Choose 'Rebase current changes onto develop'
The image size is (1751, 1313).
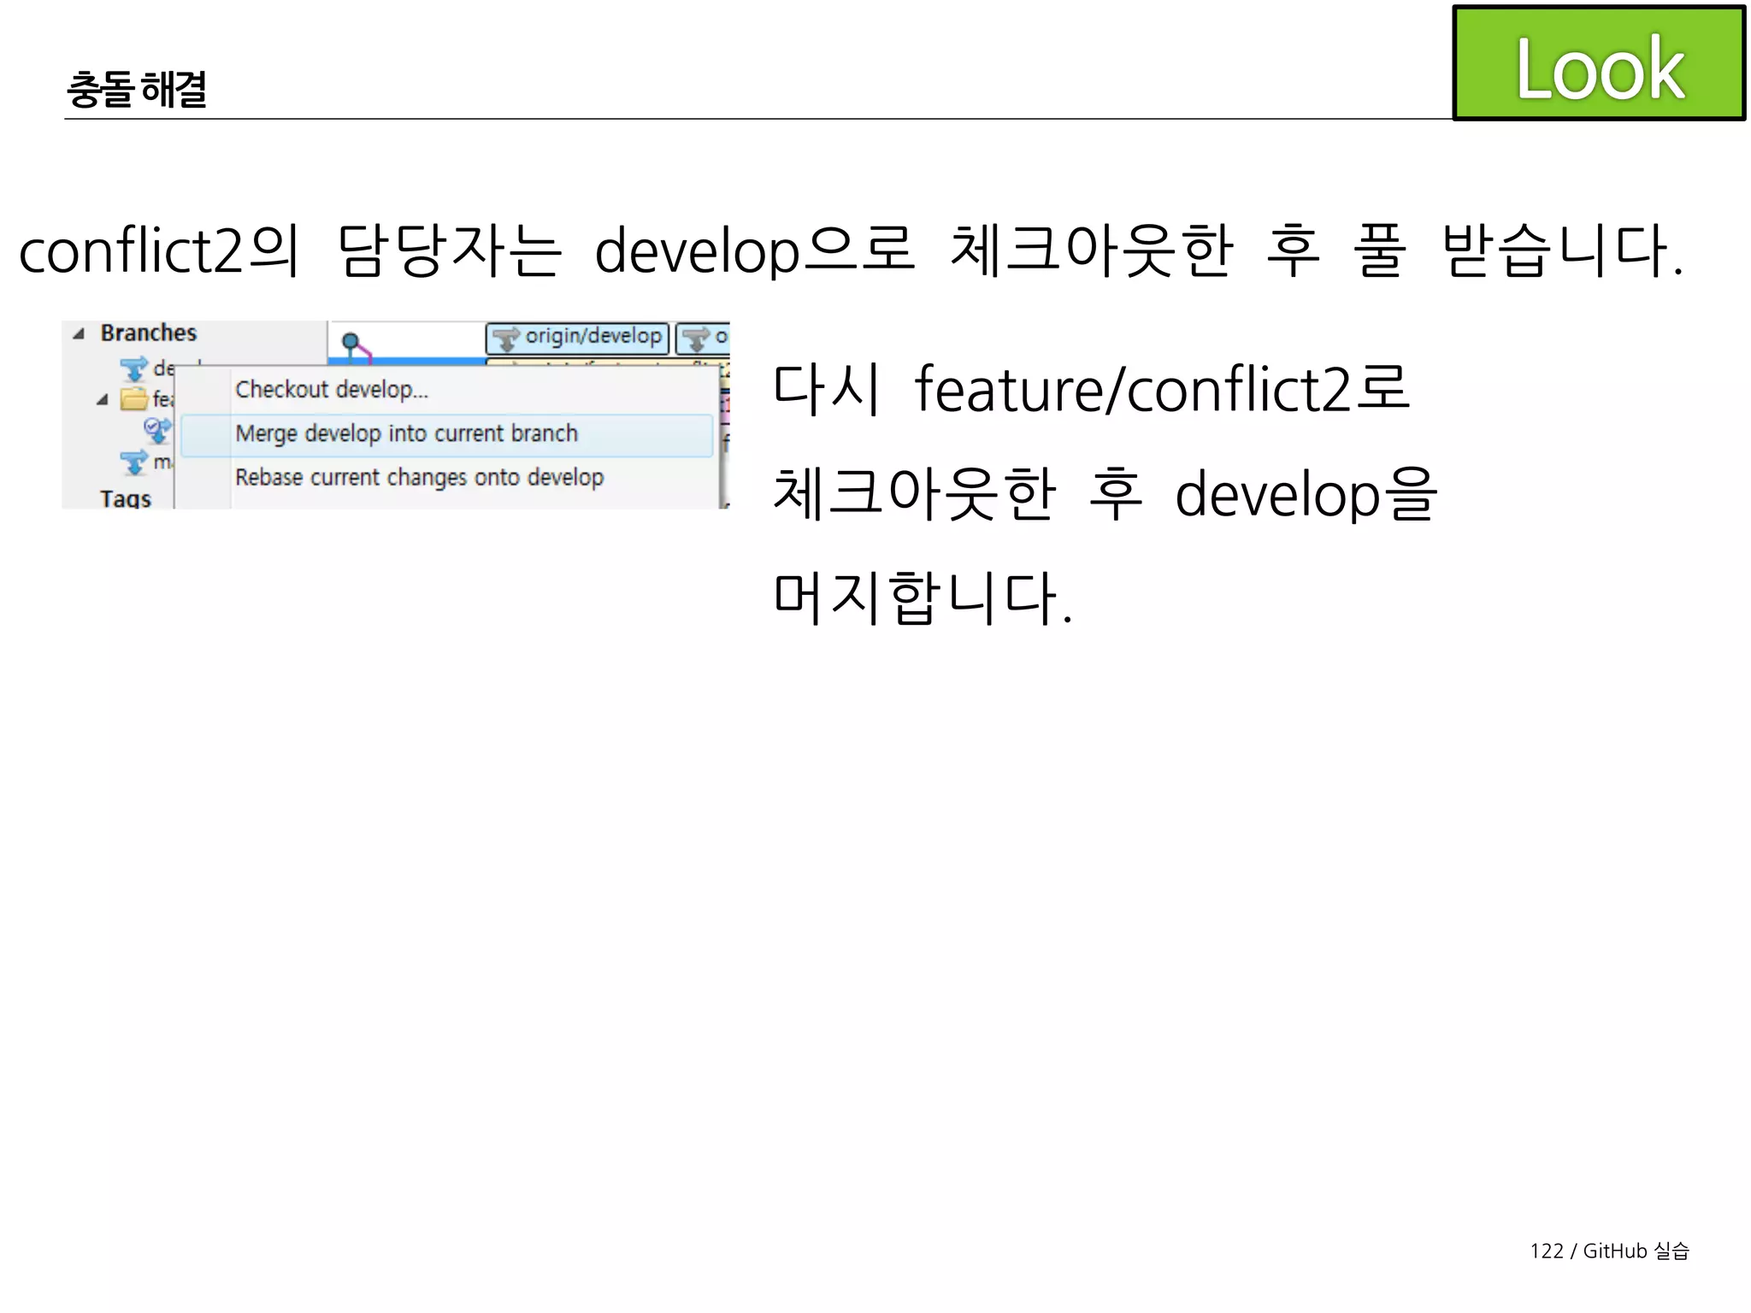tap(419, 477)
